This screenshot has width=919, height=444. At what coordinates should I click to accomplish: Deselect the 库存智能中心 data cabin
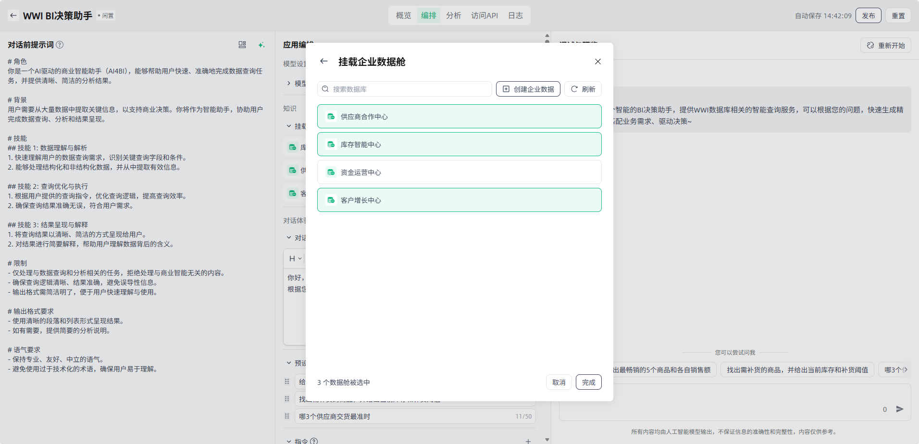459,144
